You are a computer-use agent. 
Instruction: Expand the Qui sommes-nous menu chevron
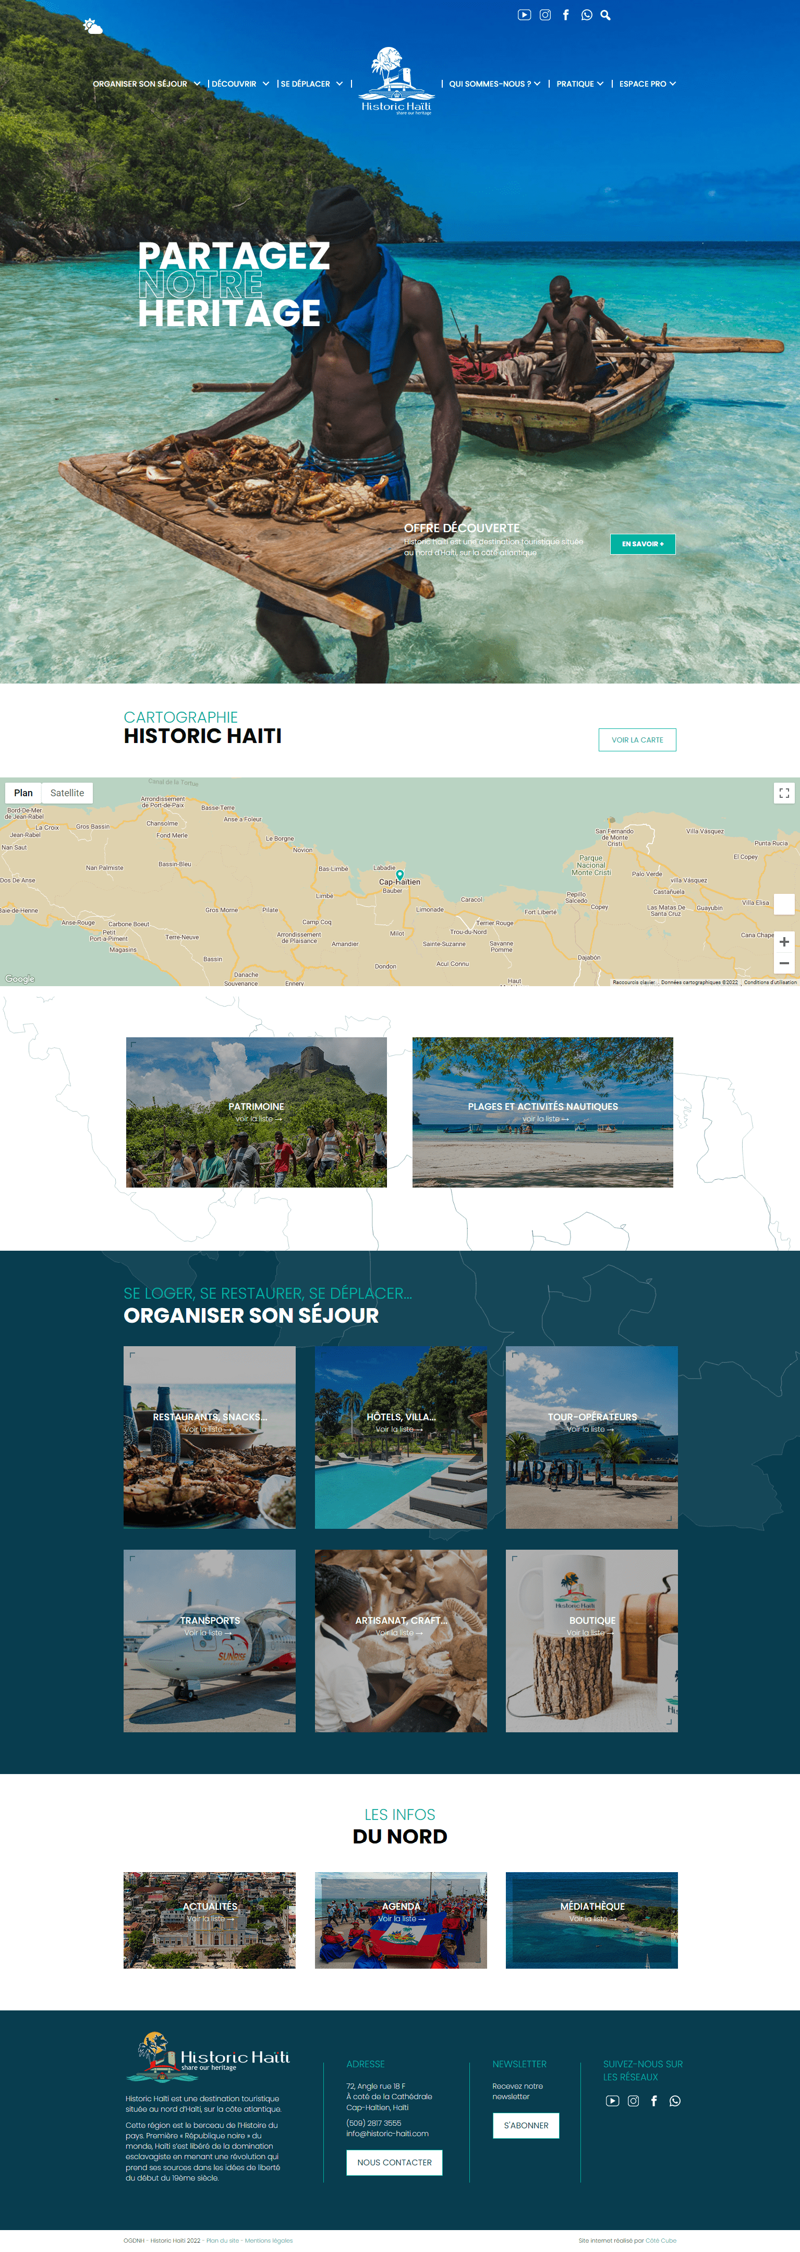pos(537,84)
